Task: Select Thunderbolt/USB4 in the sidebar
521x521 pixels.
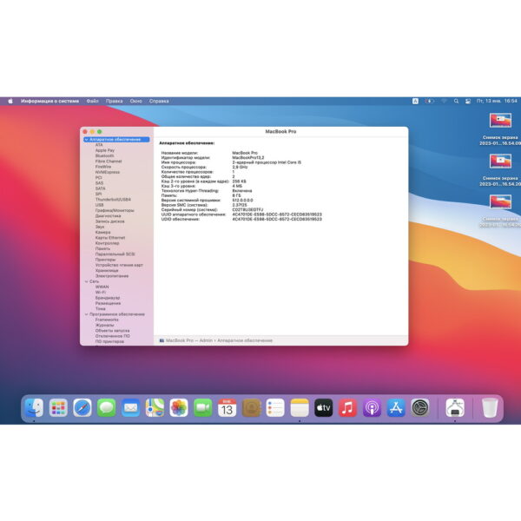Action: (113, 200)
